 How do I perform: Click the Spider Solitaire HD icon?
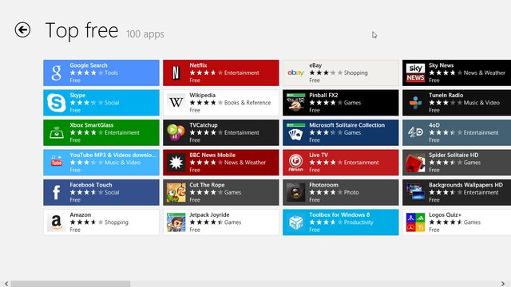(x=415, y=163)
